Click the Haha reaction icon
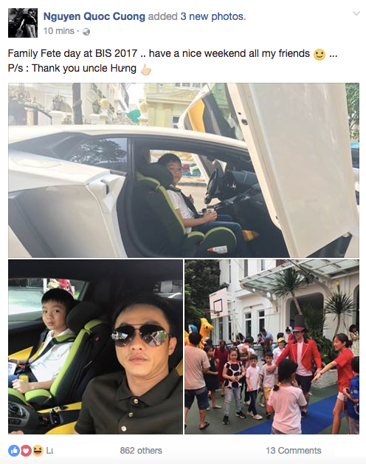The height and width of the screenshot is (464, 366). (38, 451)
